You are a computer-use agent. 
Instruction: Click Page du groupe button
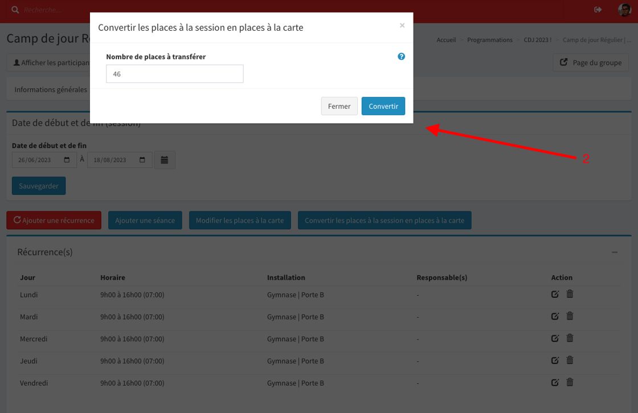click(591, 63)
